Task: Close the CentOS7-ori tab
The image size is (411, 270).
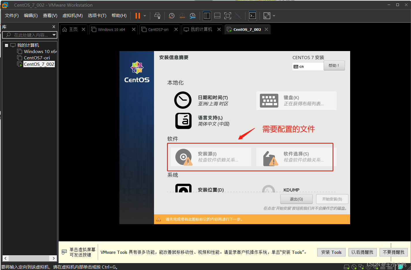Action: (176, 29)
